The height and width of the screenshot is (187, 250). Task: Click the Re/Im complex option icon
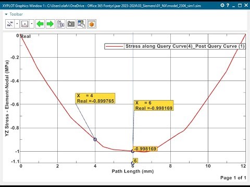point(10,24)
